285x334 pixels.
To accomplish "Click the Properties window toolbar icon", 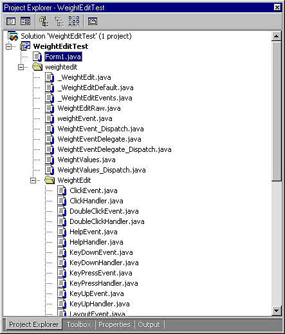I will [x=93, y=21].
